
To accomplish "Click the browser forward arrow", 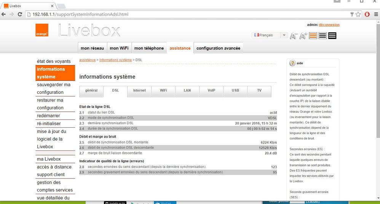I will pyautogui.click(x=12, y=14).
